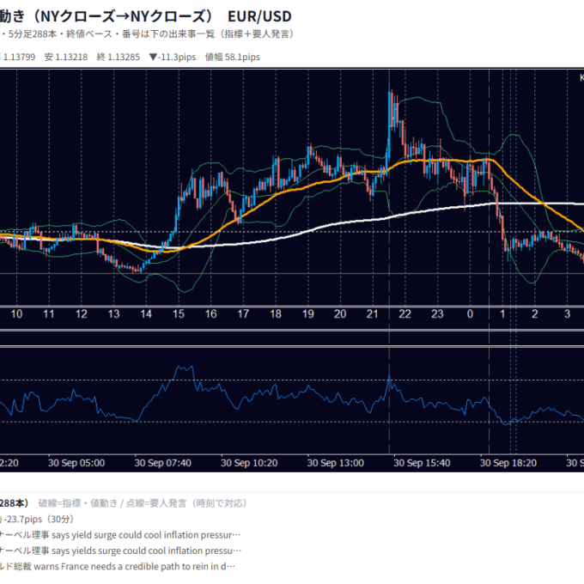Click the 30 Sep 05:00 time label
This screenshot has width=584, height=584.
76,463
